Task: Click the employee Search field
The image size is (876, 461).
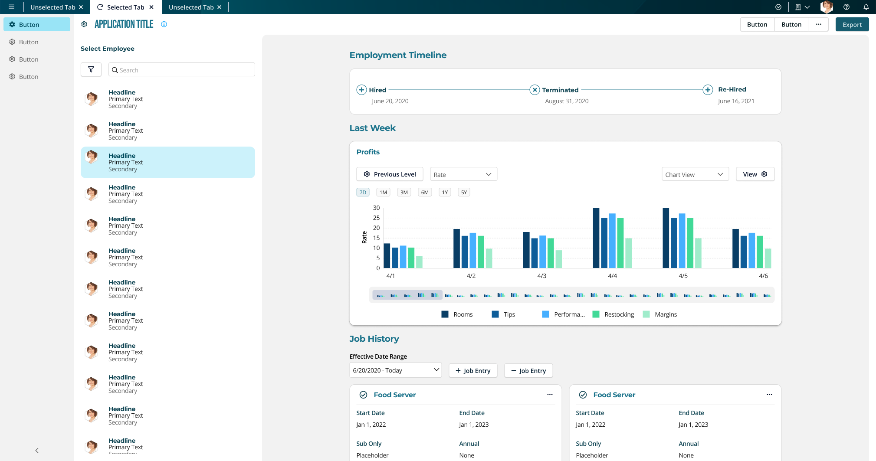Action: pos(182,69)
